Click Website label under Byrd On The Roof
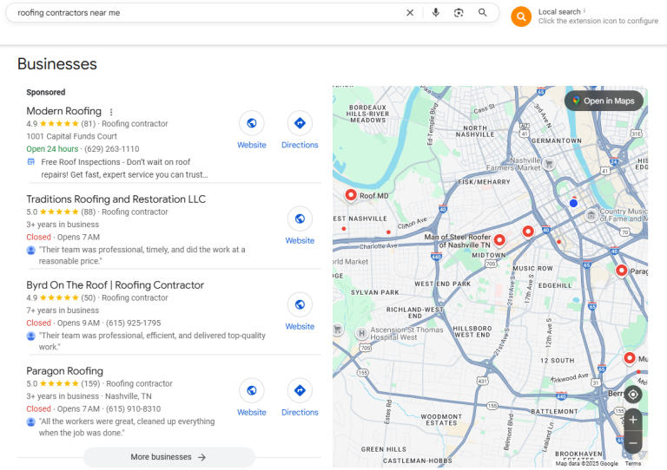Screen dimensions: 667x470 tap(300, 326)
